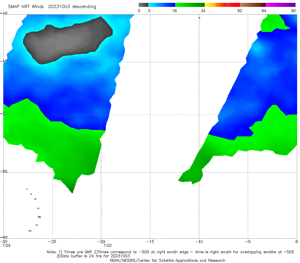Screen dimensions: 300x263
Task: Click the 'SMAP NRT Winds' title text
Action: pos(26,6)
